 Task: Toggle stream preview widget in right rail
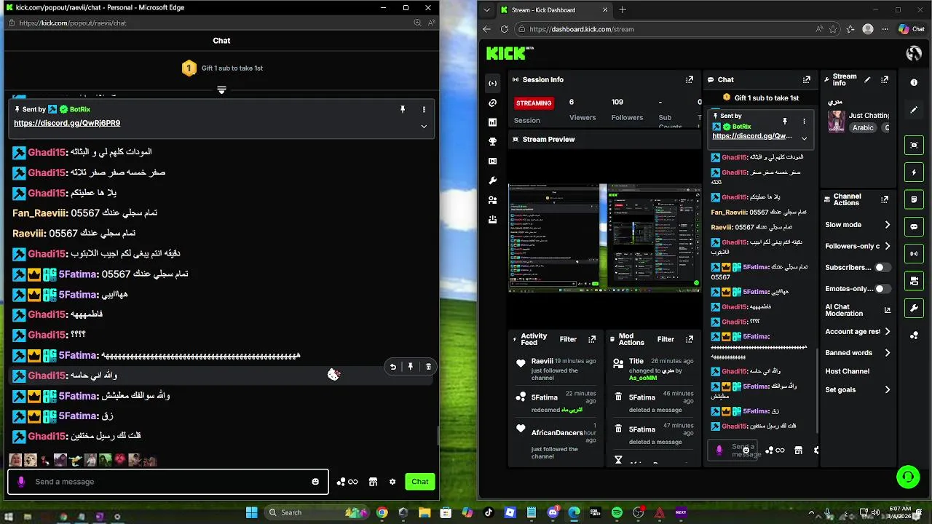pyautogui.click(x=914, y=145)
